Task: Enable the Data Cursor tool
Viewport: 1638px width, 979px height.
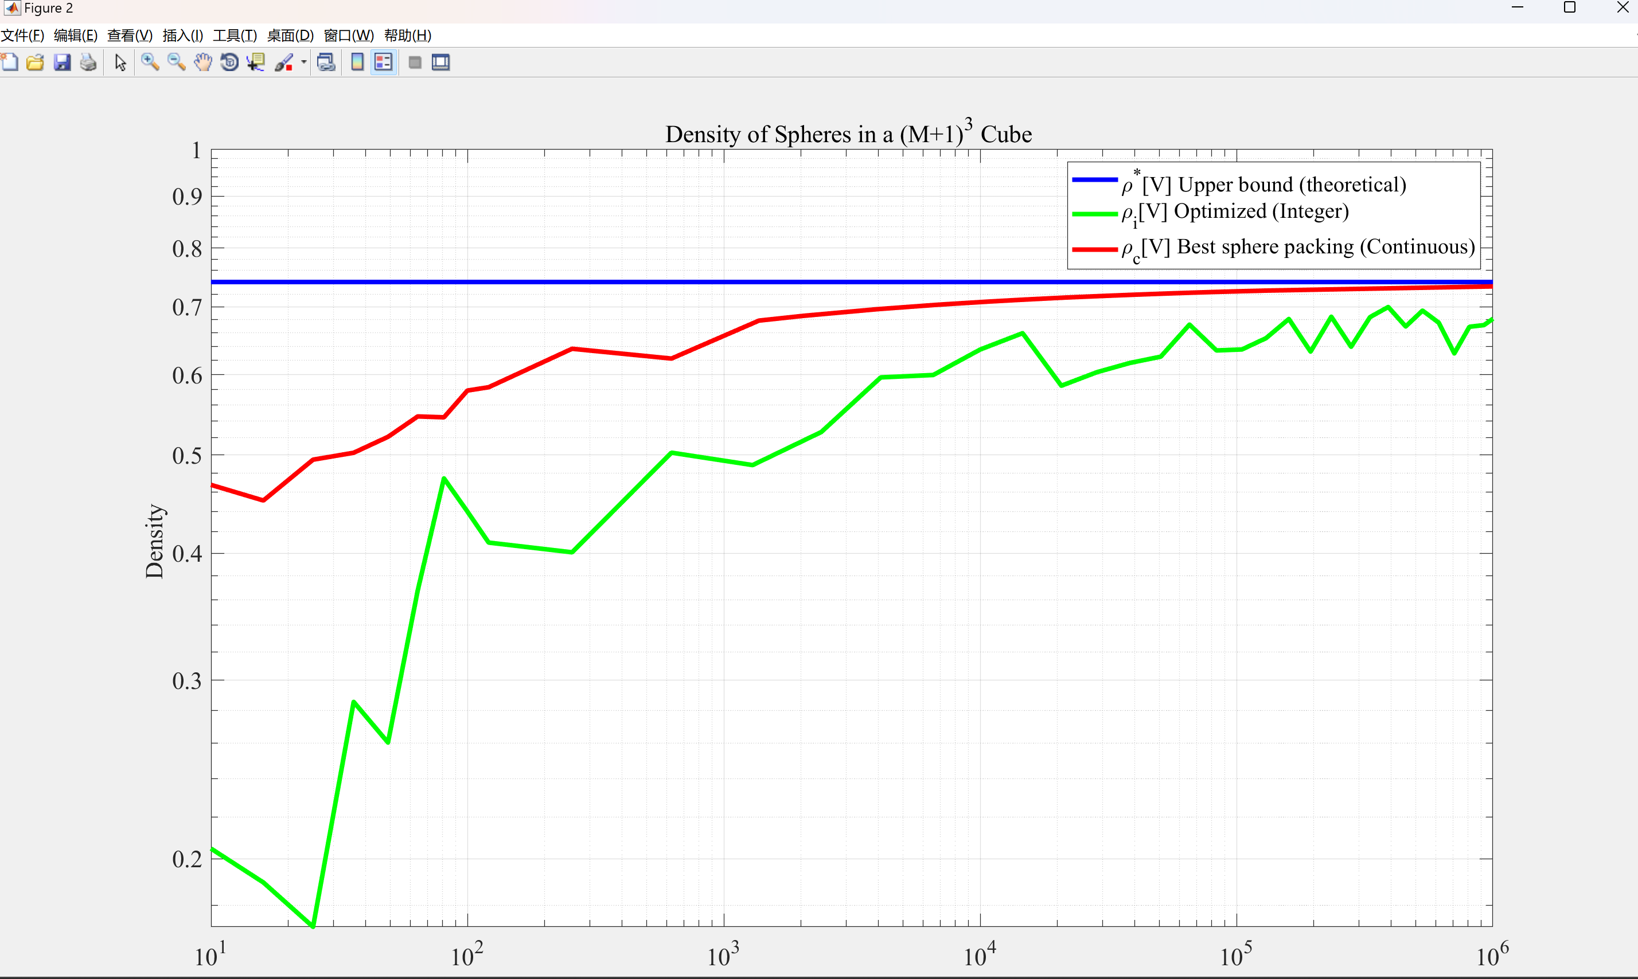Action: pyautogui.click(x=255, y=62)
